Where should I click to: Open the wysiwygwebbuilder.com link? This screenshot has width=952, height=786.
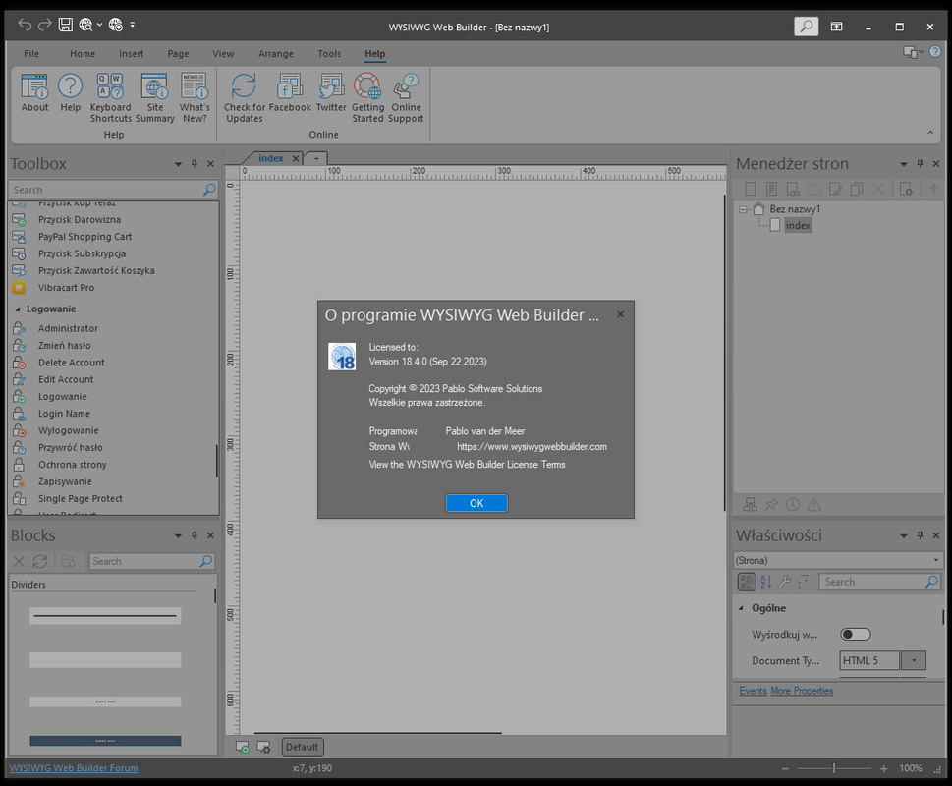click(532, 447)
